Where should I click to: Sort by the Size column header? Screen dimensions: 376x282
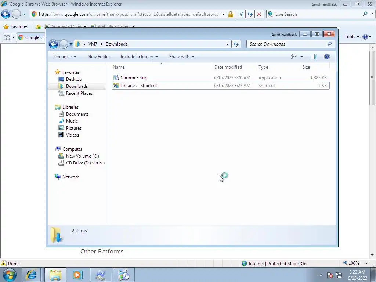click(x=315, y=67)
